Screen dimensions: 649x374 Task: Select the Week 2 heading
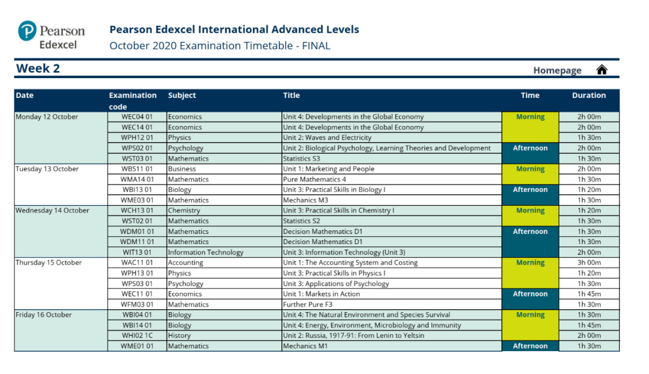coord(38,69)
